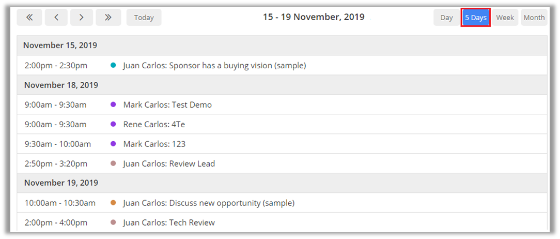Switch to Day view
560x239 pixels.
coord(446,18)
